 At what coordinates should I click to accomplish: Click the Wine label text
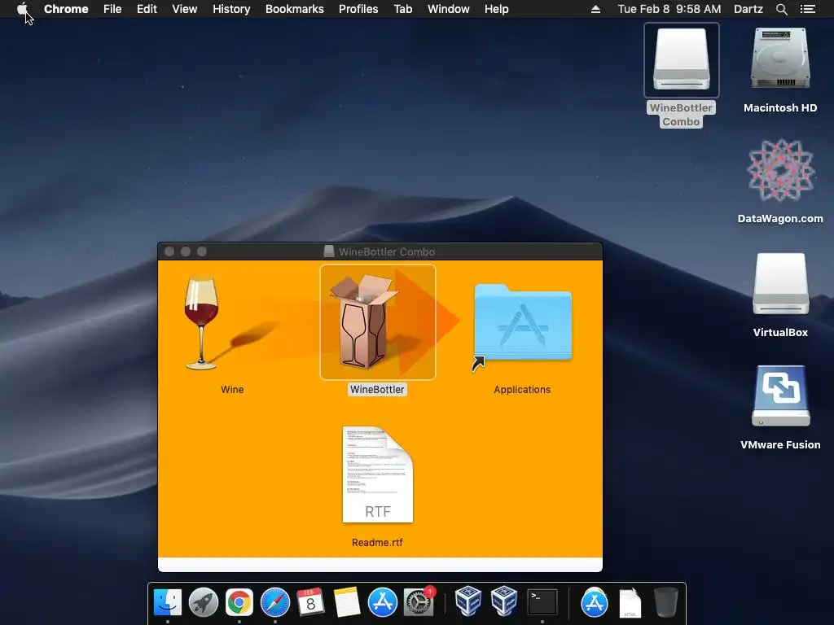[232, 390]
